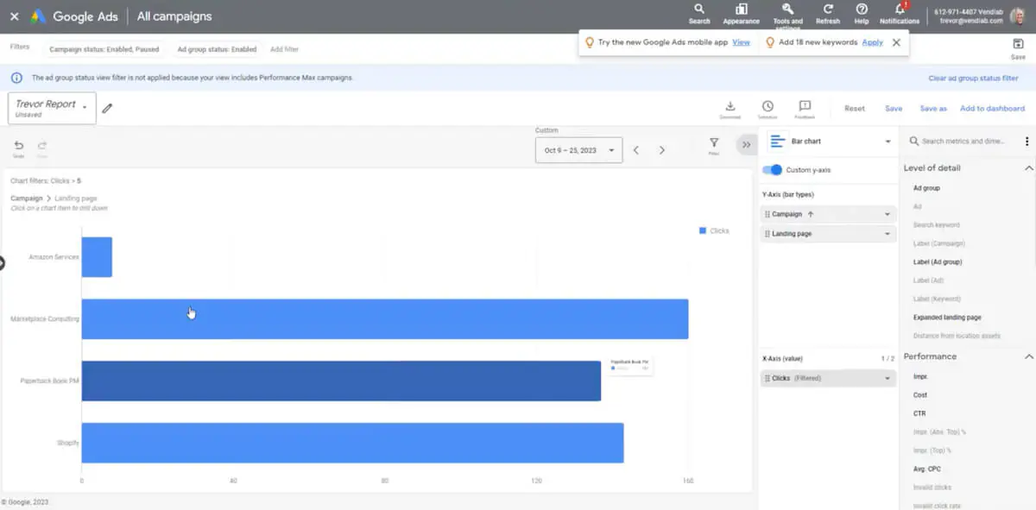Click the Search metrics and dimensions field
This screenshot has height=510, width=1036.
[963, 142]
